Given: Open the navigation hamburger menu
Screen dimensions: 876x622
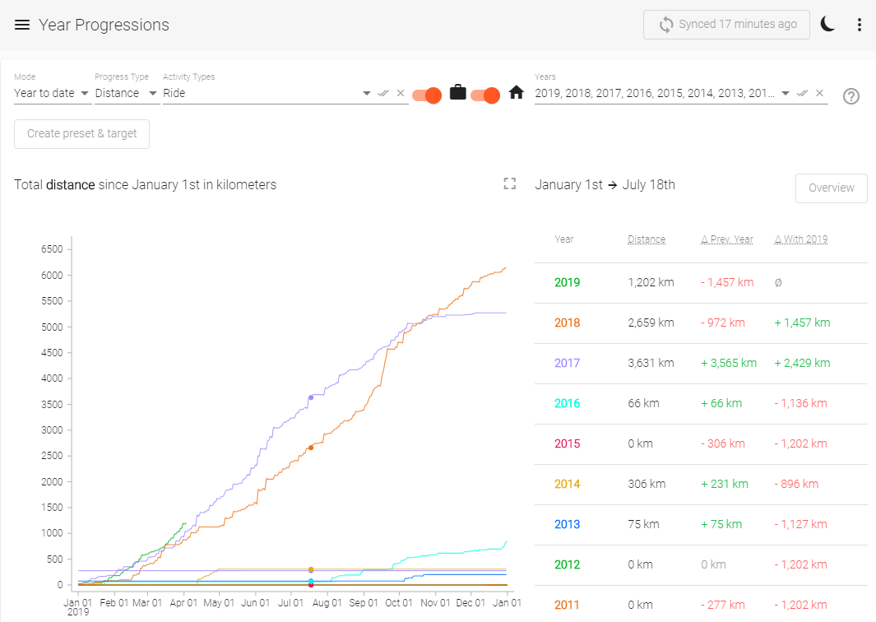Looking at the screenshot, I should (x=22, y=25).
